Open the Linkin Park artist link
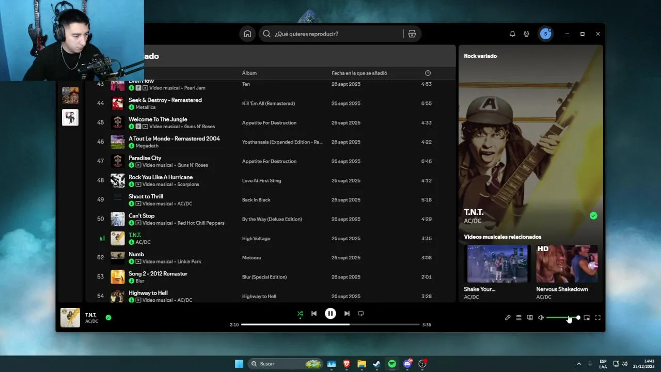The height and width of the screenshot is (372, 661). [189, 262]
